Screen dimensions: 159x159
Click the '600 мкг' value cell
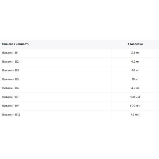coord(135,106)
